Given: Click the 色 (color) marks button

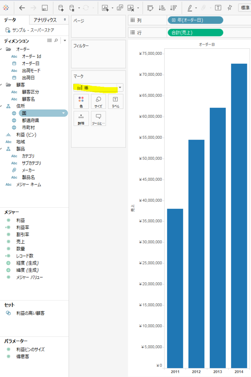Looking at the screenshot, I should [x=81, y=102].
